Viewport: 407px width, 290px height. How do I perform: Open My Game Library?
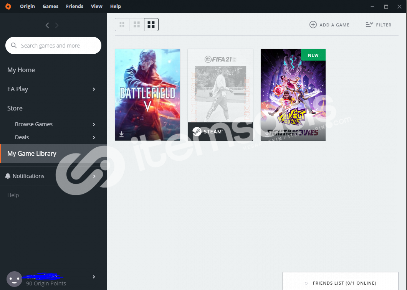(53, 153)
